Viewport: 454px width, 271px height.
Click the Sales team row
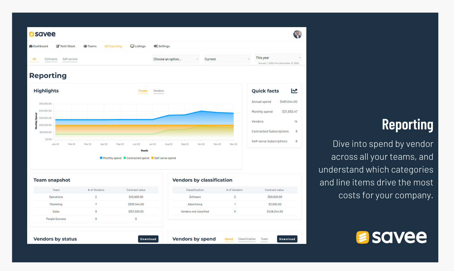96,212
